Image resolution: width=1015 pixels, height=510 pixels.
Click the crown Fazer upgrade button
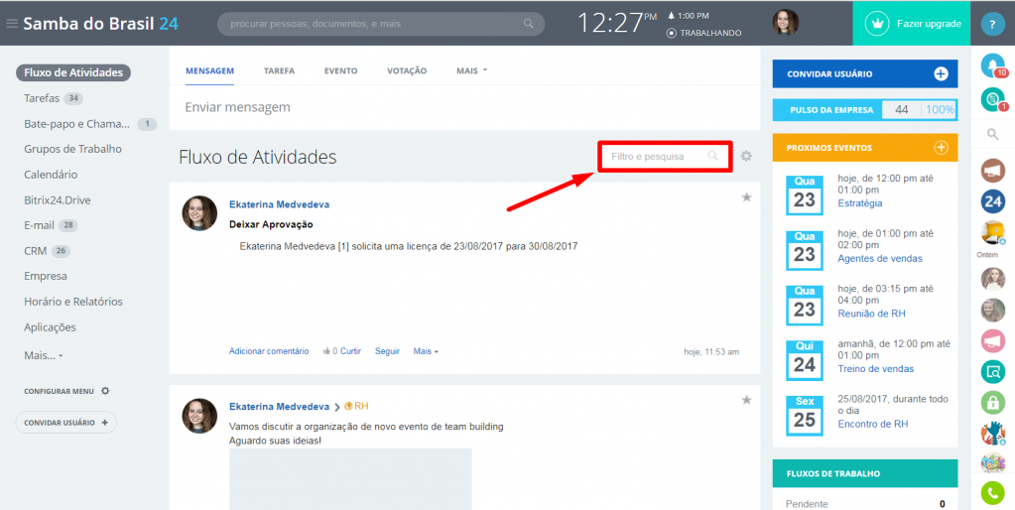pyautogui.click(x=912, y=23)
